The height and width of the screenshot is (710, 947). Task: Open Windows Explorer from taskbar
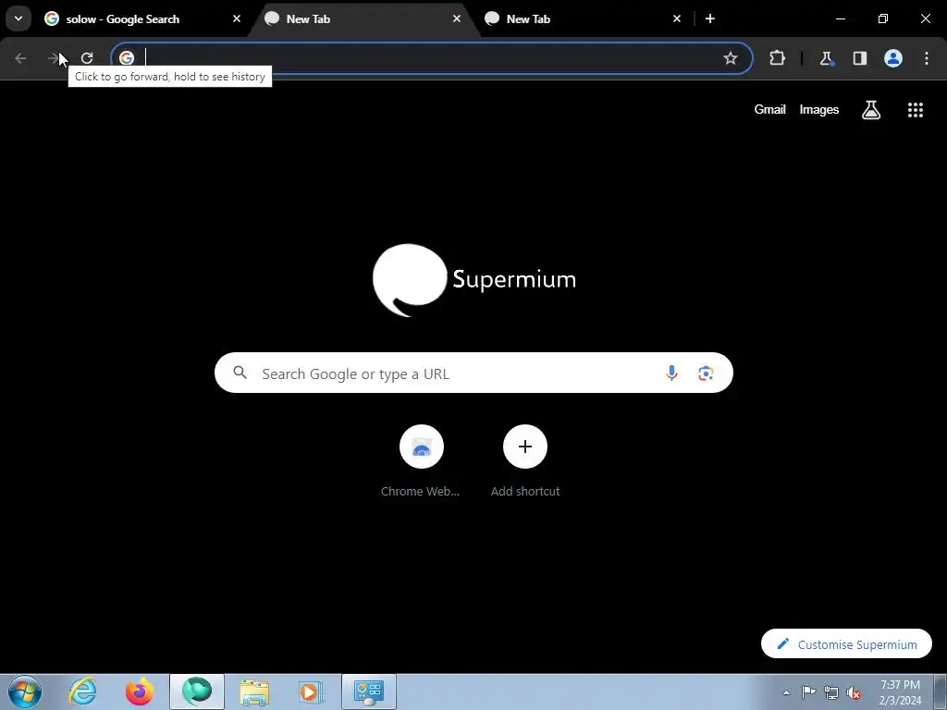tap(254, 692)
